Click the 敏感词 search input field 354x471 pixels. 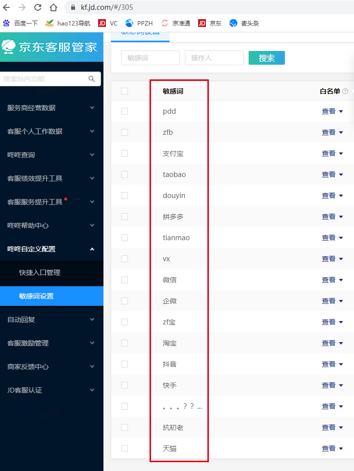point(150,58)
